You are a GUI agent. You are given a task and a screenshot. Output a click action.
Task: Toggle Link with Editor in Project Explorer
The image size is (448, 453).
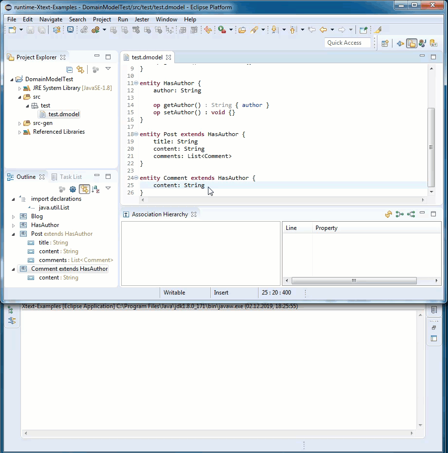point(81,69)
